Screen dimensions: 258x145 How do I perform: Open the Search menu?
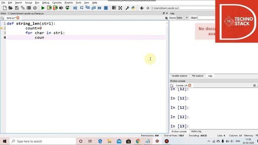pos(19,3)
